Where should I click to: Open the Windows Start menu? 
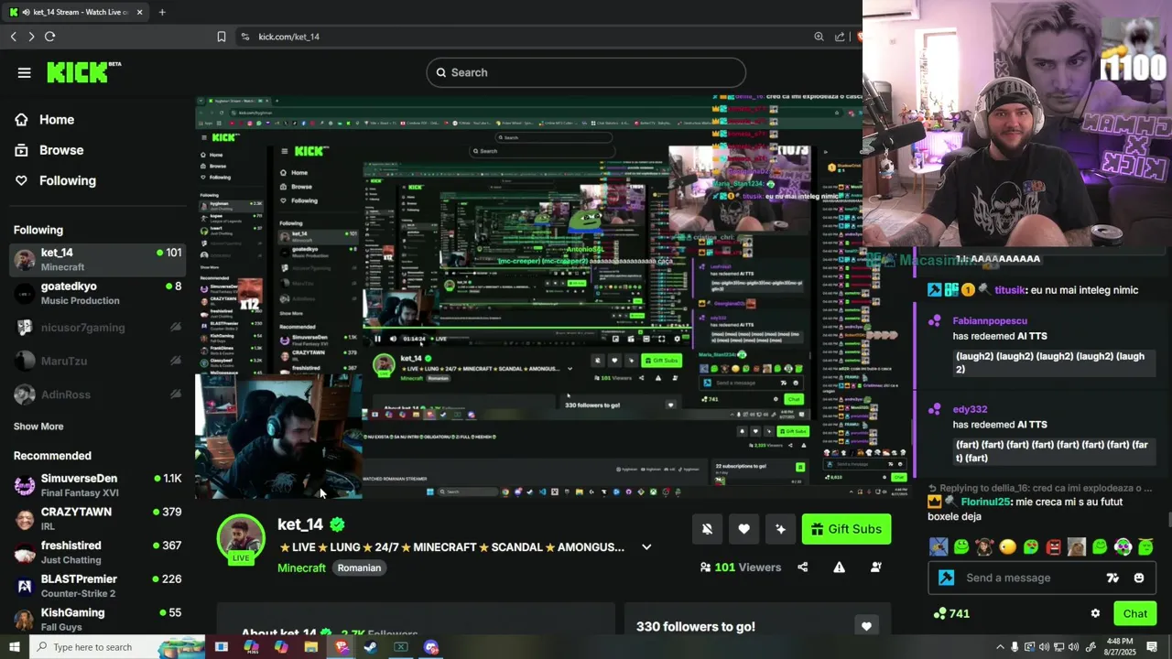coord(14,647)
